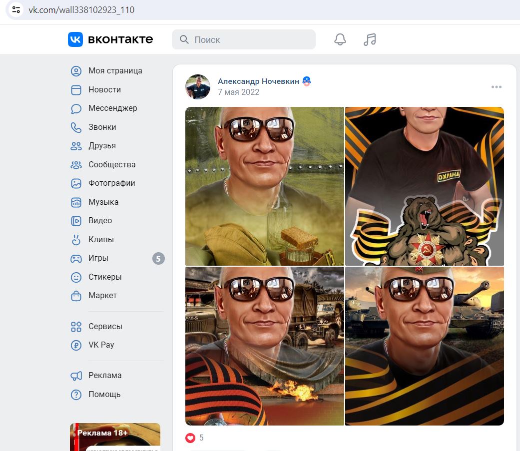Viewport: 520px width, 451px height.
Task: Click the Сервисы grid icon
Action: [x=76, y=327]
